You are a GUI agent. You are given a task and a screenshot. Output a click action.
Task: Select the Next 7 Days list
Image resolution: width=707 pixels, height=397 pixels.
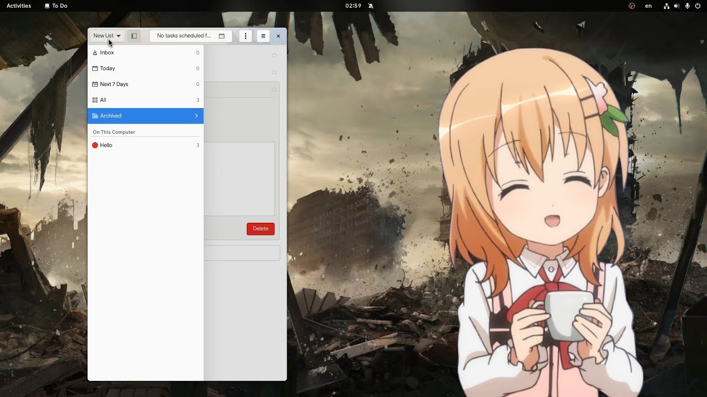(145, 84)
